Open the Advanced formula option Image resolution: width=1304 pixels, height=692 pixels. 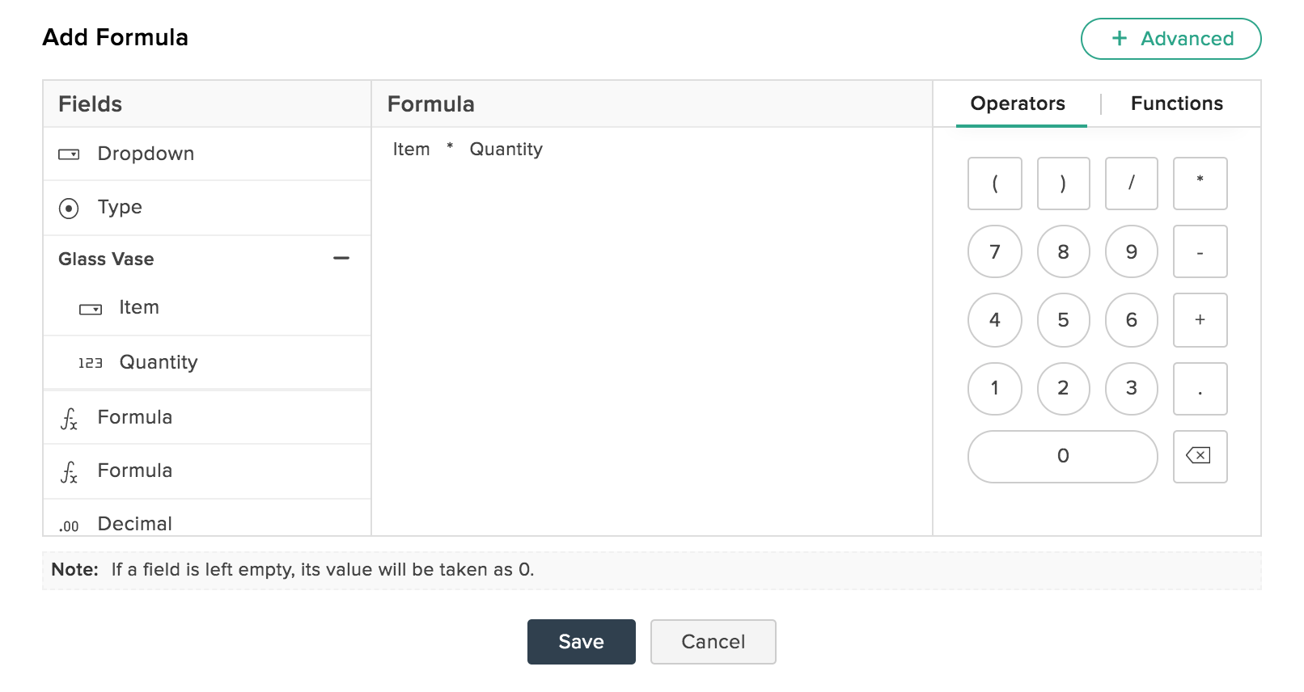1171,39
